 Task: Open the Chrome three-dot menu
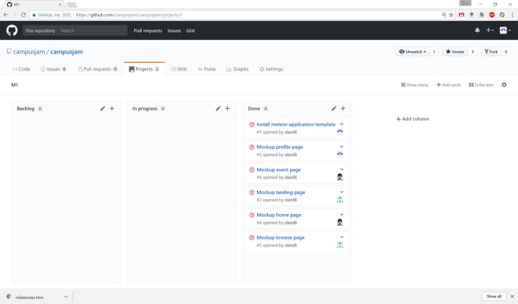[x=512, y=15]
